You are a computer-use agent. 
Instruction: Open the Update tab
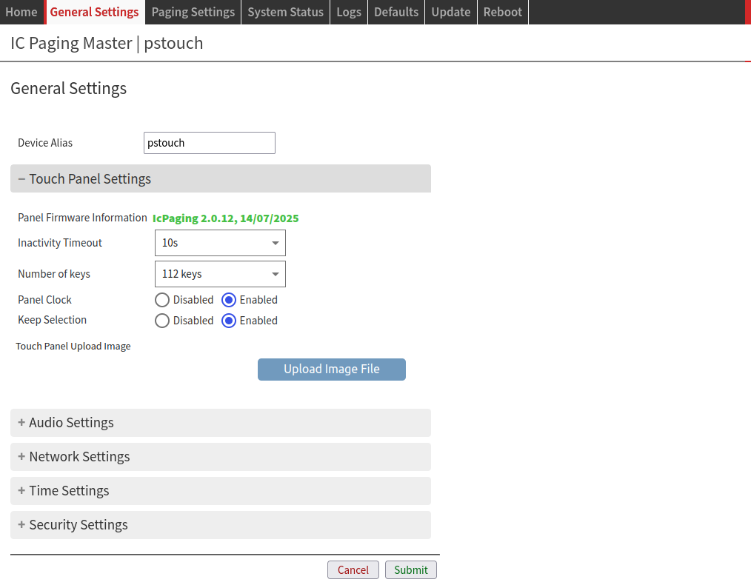point(450,12)
